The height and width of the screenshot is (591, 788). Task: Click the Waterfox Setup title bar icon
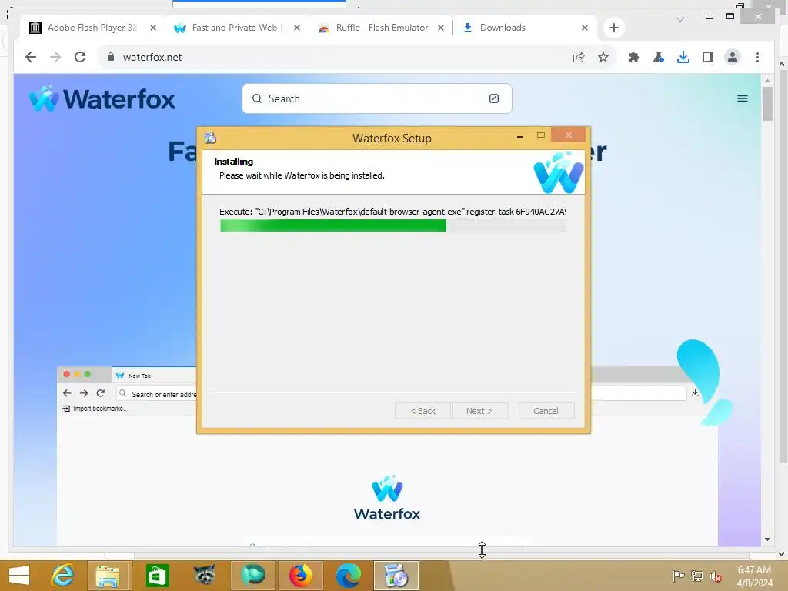pos(210,137)
